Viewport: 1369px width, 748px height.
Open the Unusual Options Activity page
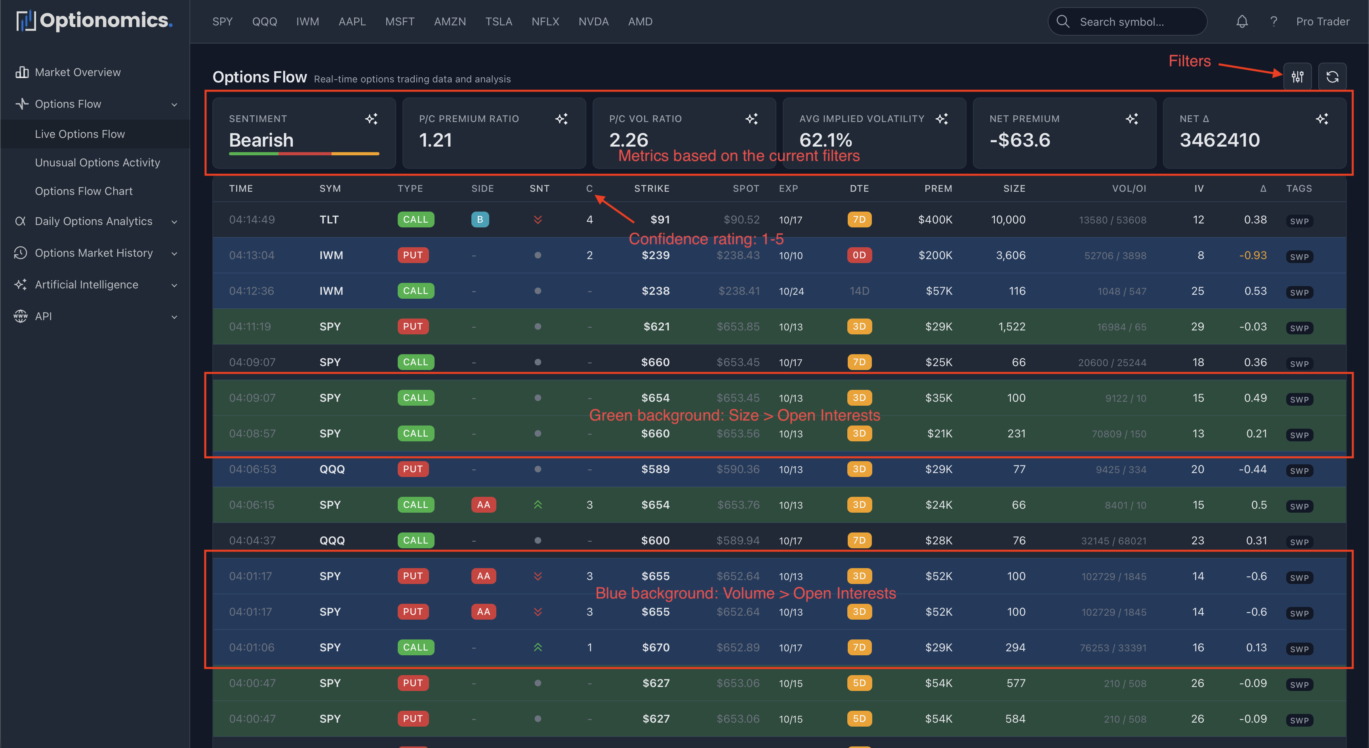pyautogui.click(x=97, y=162)
